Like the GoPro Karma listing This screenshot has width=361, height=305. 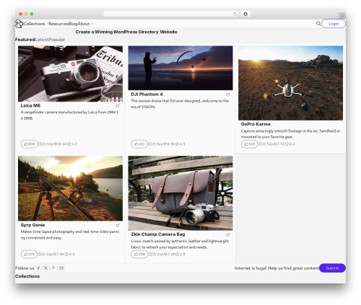click(x=249, y=144)
